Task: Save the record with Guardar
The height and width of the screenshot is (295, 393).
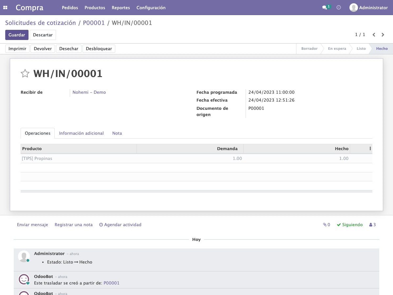Action: point(17,35)
